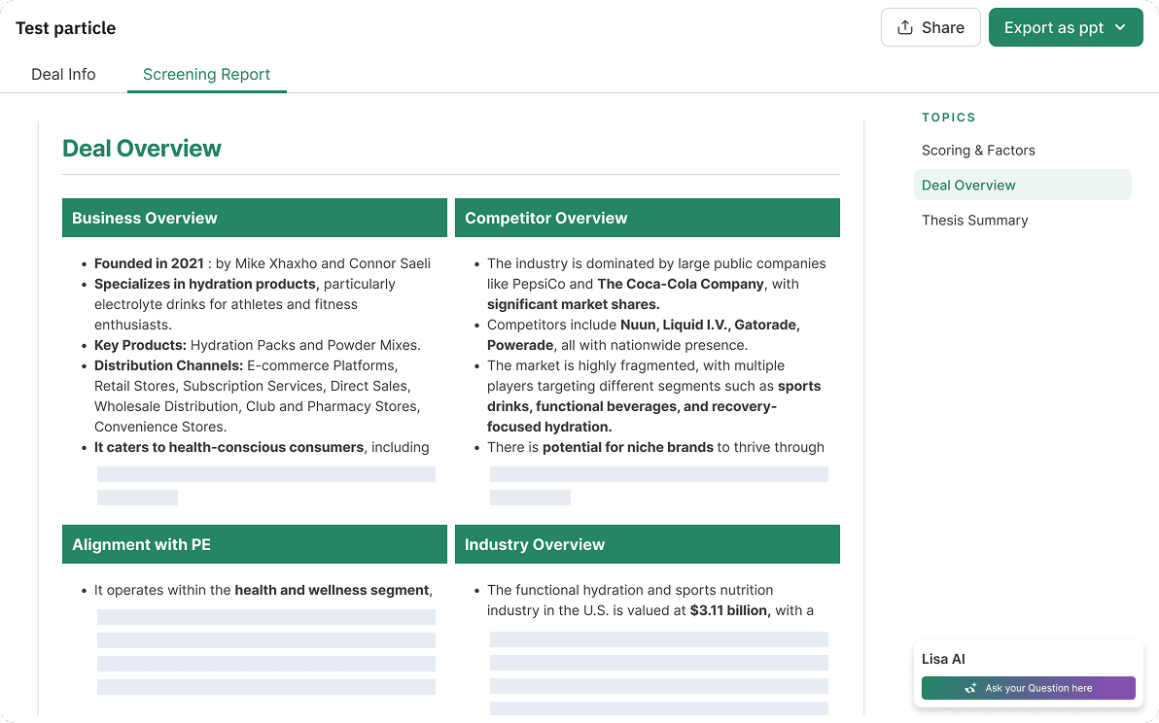Click text Specializes in hydration products
The height and width of the screenshot is (723, 1159).
coord(206,285)
